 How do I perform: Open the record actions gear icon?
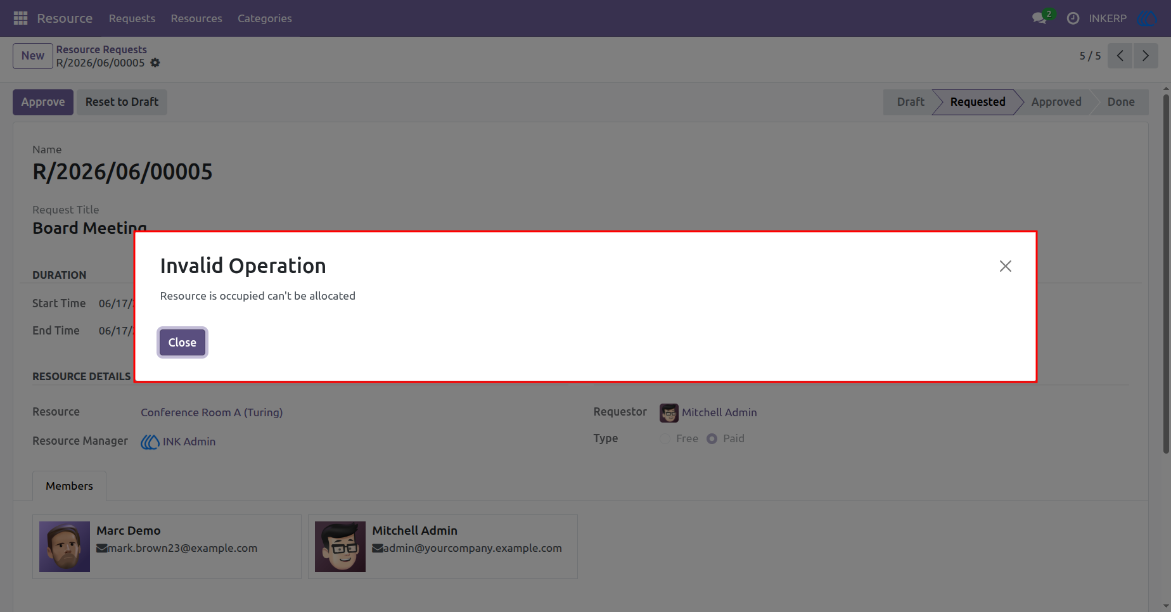coord(155,63)
